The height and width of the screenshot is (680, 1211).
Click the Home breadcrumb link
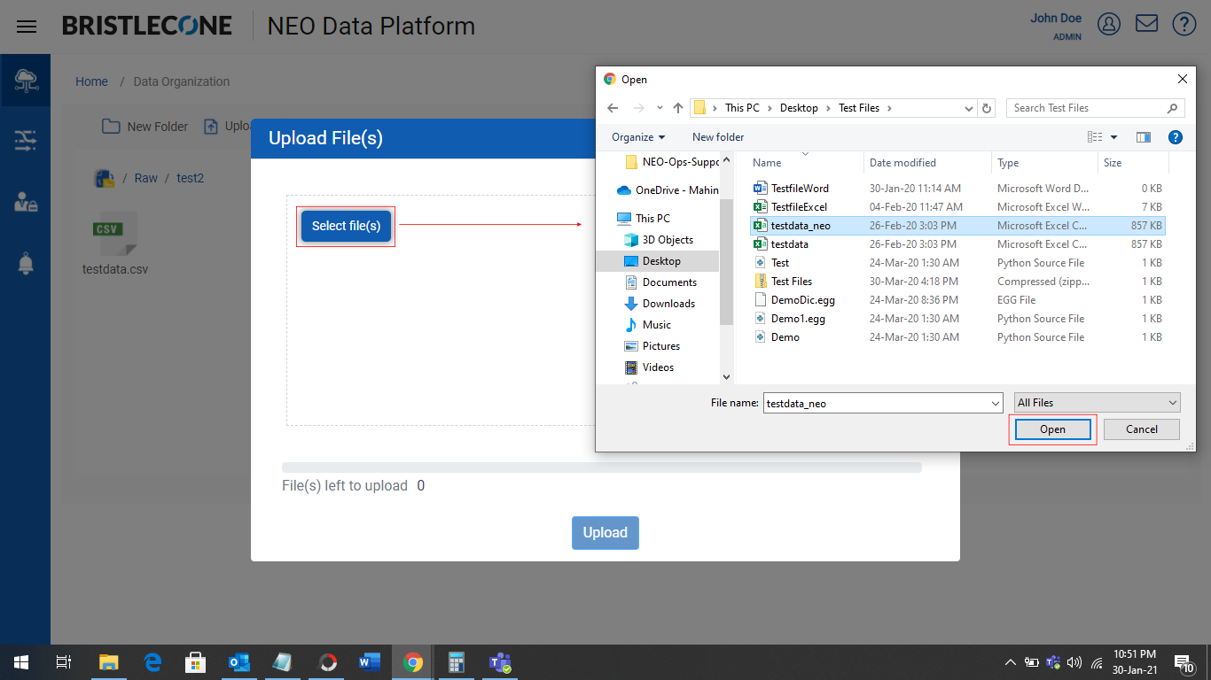(x=91, y=81)
